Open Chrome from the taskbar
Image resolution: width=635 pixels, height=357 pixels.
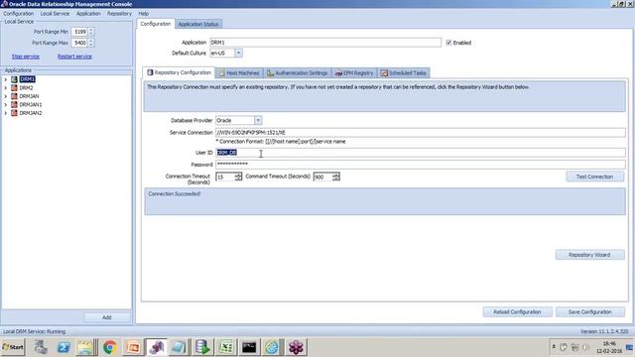coord(110,347)
